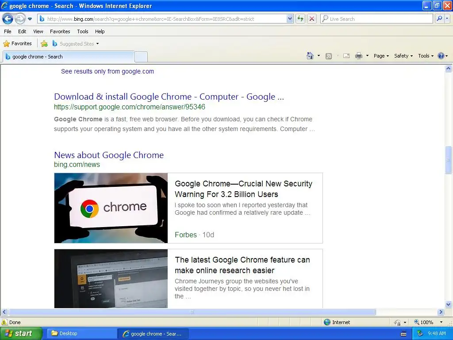Open a new blank tab

coord(141,57)
